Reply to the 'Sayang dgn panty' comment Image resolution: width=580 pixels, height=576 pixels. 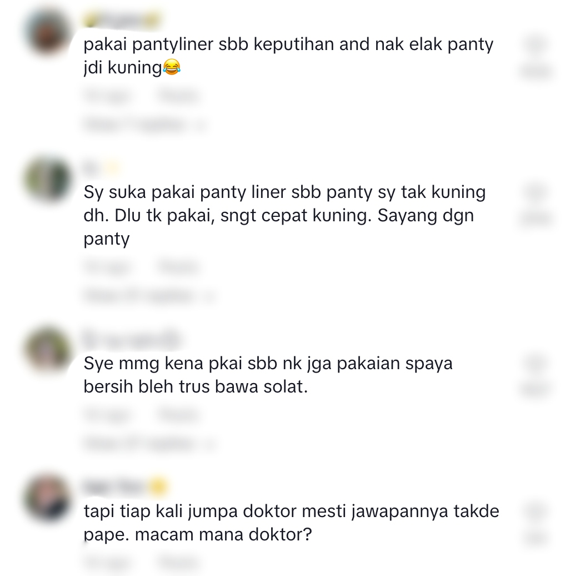(179, 267)
